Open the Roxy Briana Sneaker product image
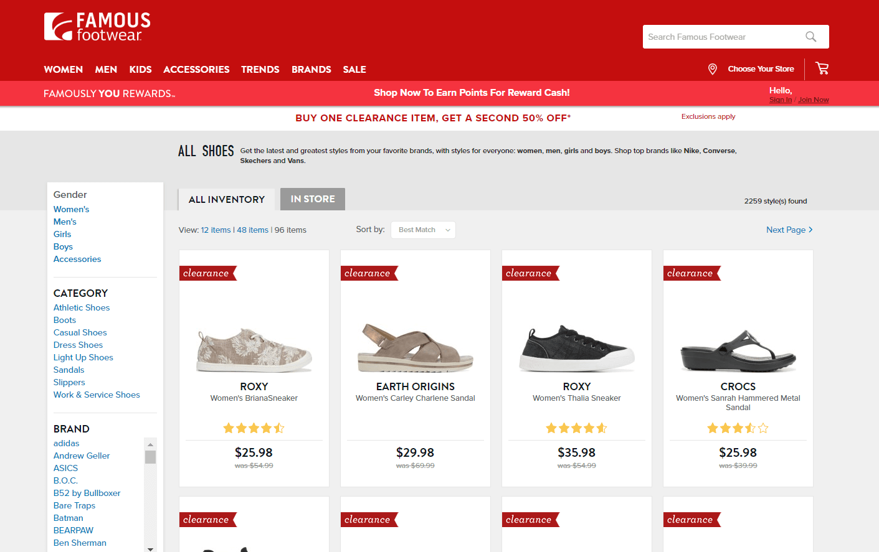This screenshot has width=879, height=552. [254, 350]
